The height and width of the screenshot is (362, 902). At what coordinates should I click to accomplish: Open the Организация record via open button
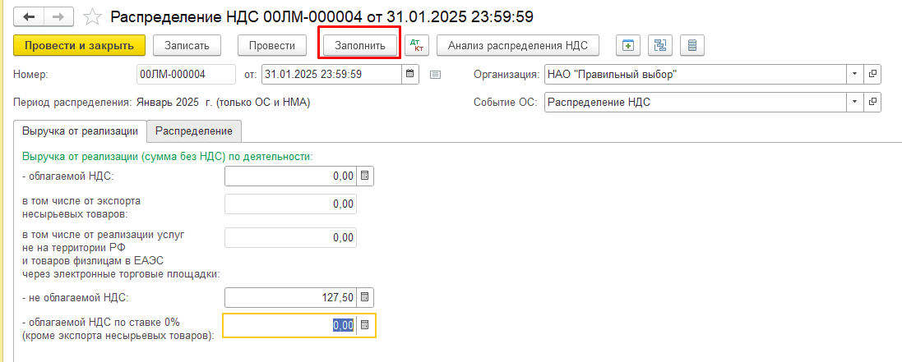(872, 74)
